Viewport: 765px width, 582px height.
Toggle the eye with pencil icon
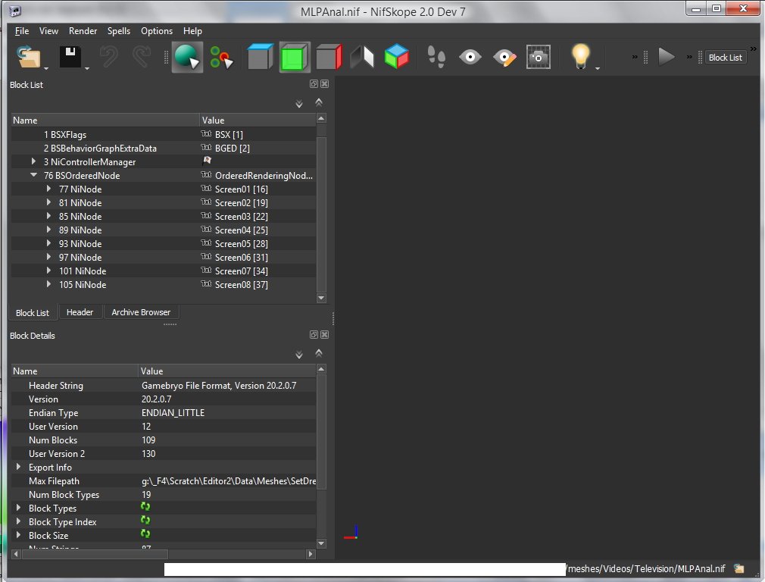coord(504,58)
